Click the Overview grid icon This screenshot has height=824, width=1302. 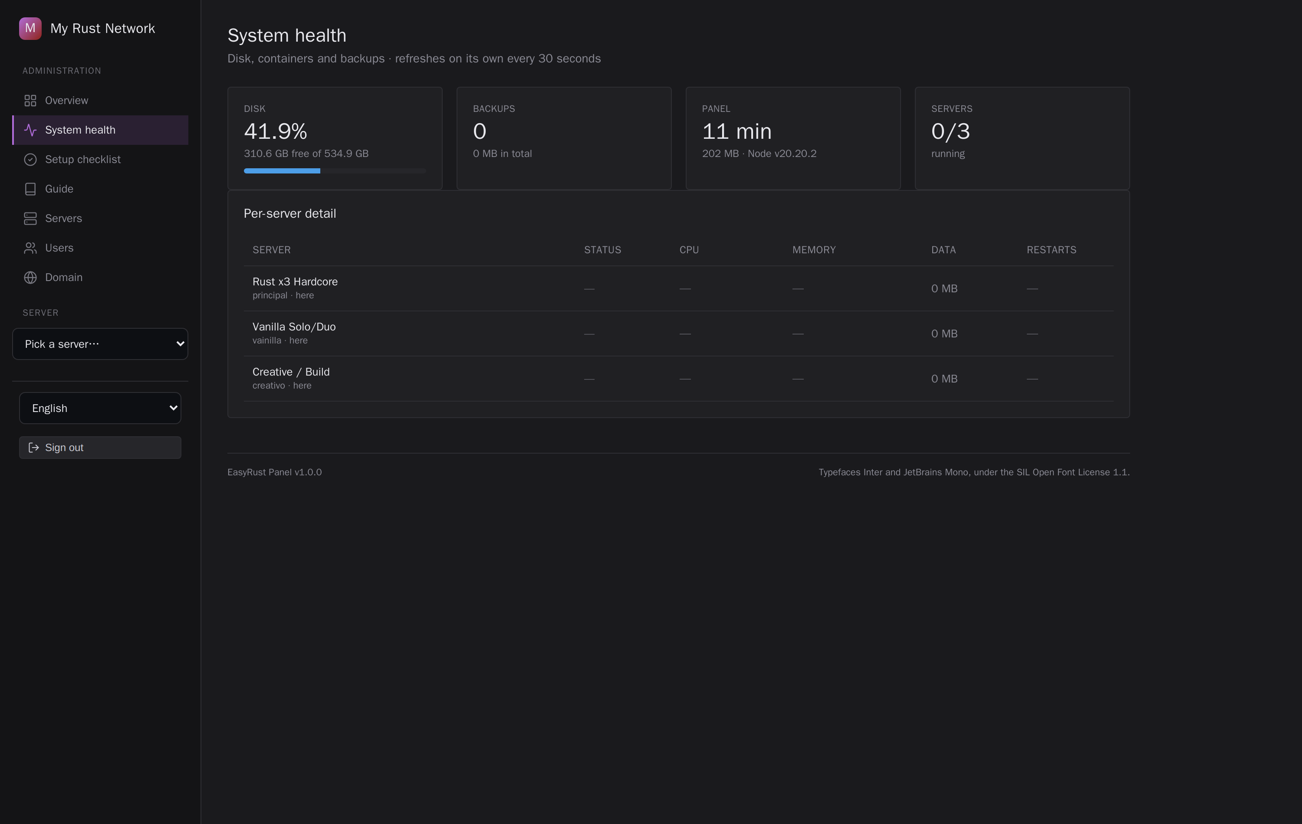[x=30, y=101]
